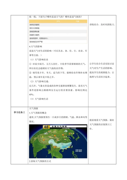This screenshot has height=180, width=127.
Task: Click the '气候' column header in the orange table
Action: click(77, 21)
